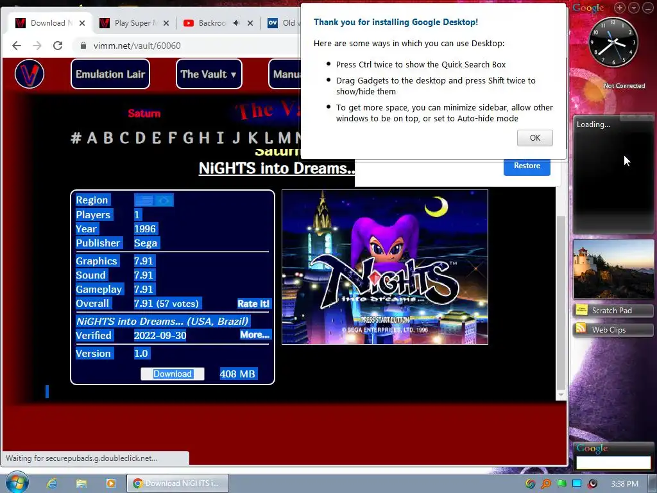Open the Scratch Pad gadget
Viewport: 657px width, 493px height.
tap(613, 310)
